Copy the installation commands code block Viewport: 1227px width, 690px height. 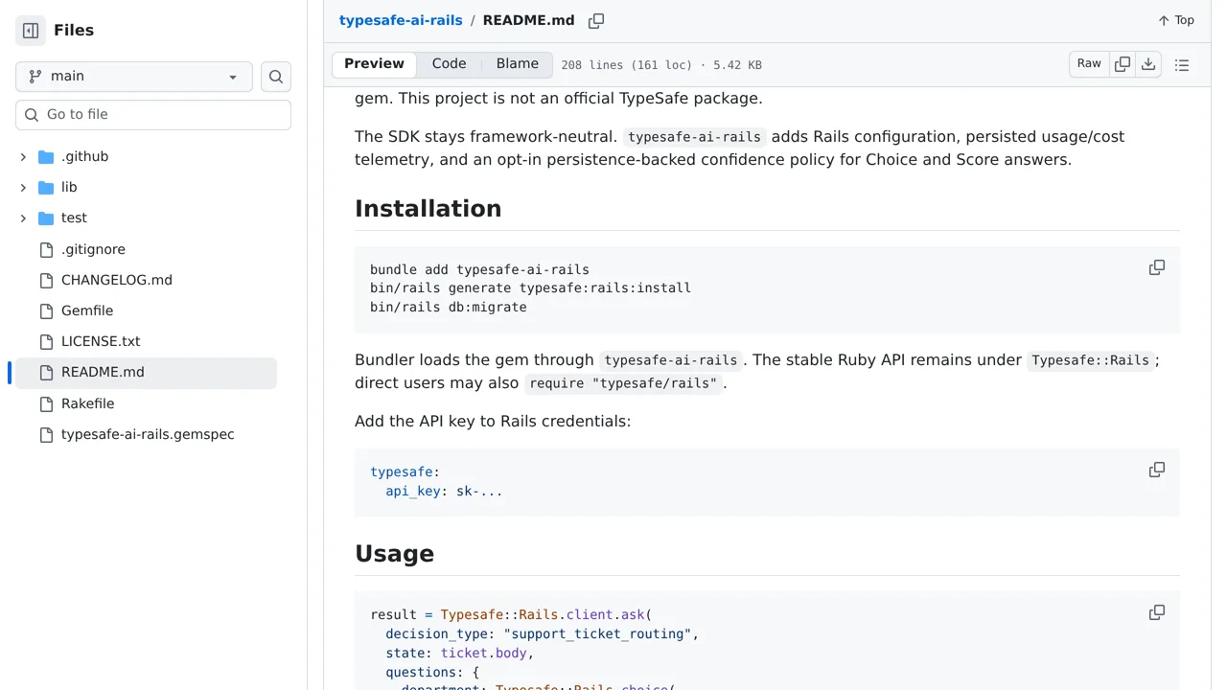1157,267
